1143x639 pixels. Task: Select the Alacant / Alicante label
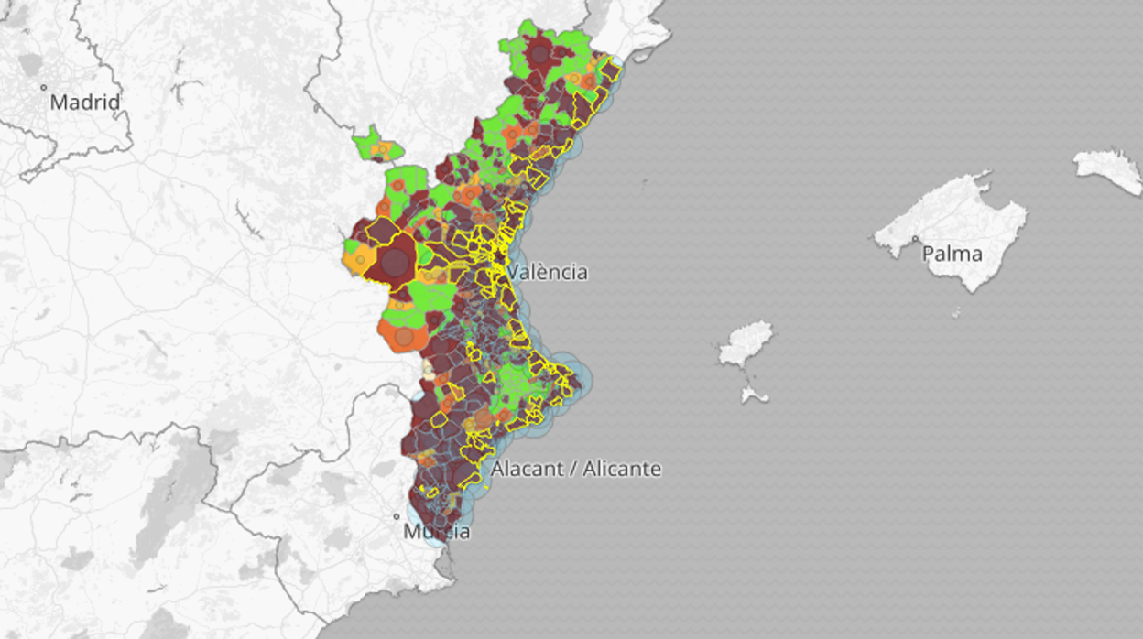coord(575,469)
